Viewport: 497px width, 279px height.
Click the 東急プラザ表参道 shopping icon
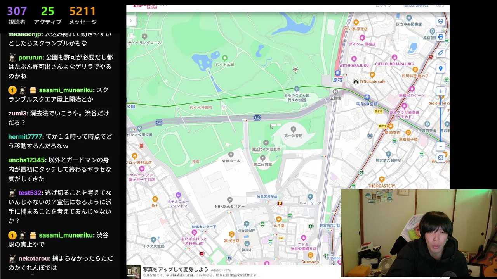pos(404,106)
